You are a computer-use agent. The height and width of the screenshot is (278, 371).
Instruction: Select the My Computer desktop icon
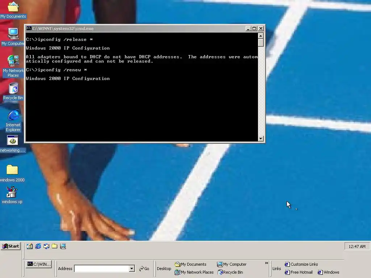(13, 37)
